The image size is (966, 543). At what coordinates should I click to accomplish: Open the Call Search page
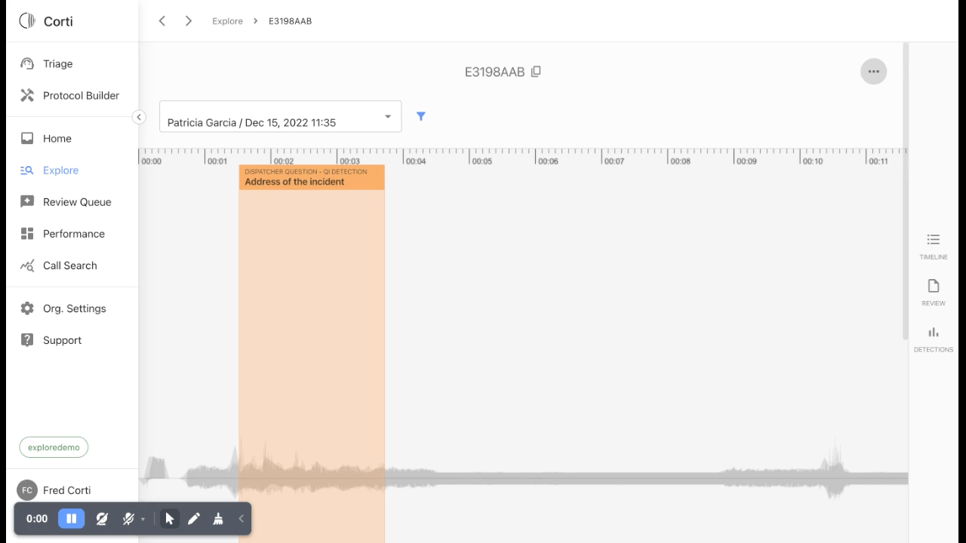[x=69, y=265]
